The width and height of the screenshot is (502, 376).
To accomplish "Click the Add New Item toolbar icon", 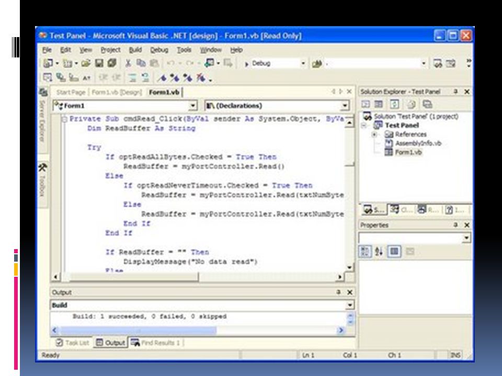I will click(67, 63).
